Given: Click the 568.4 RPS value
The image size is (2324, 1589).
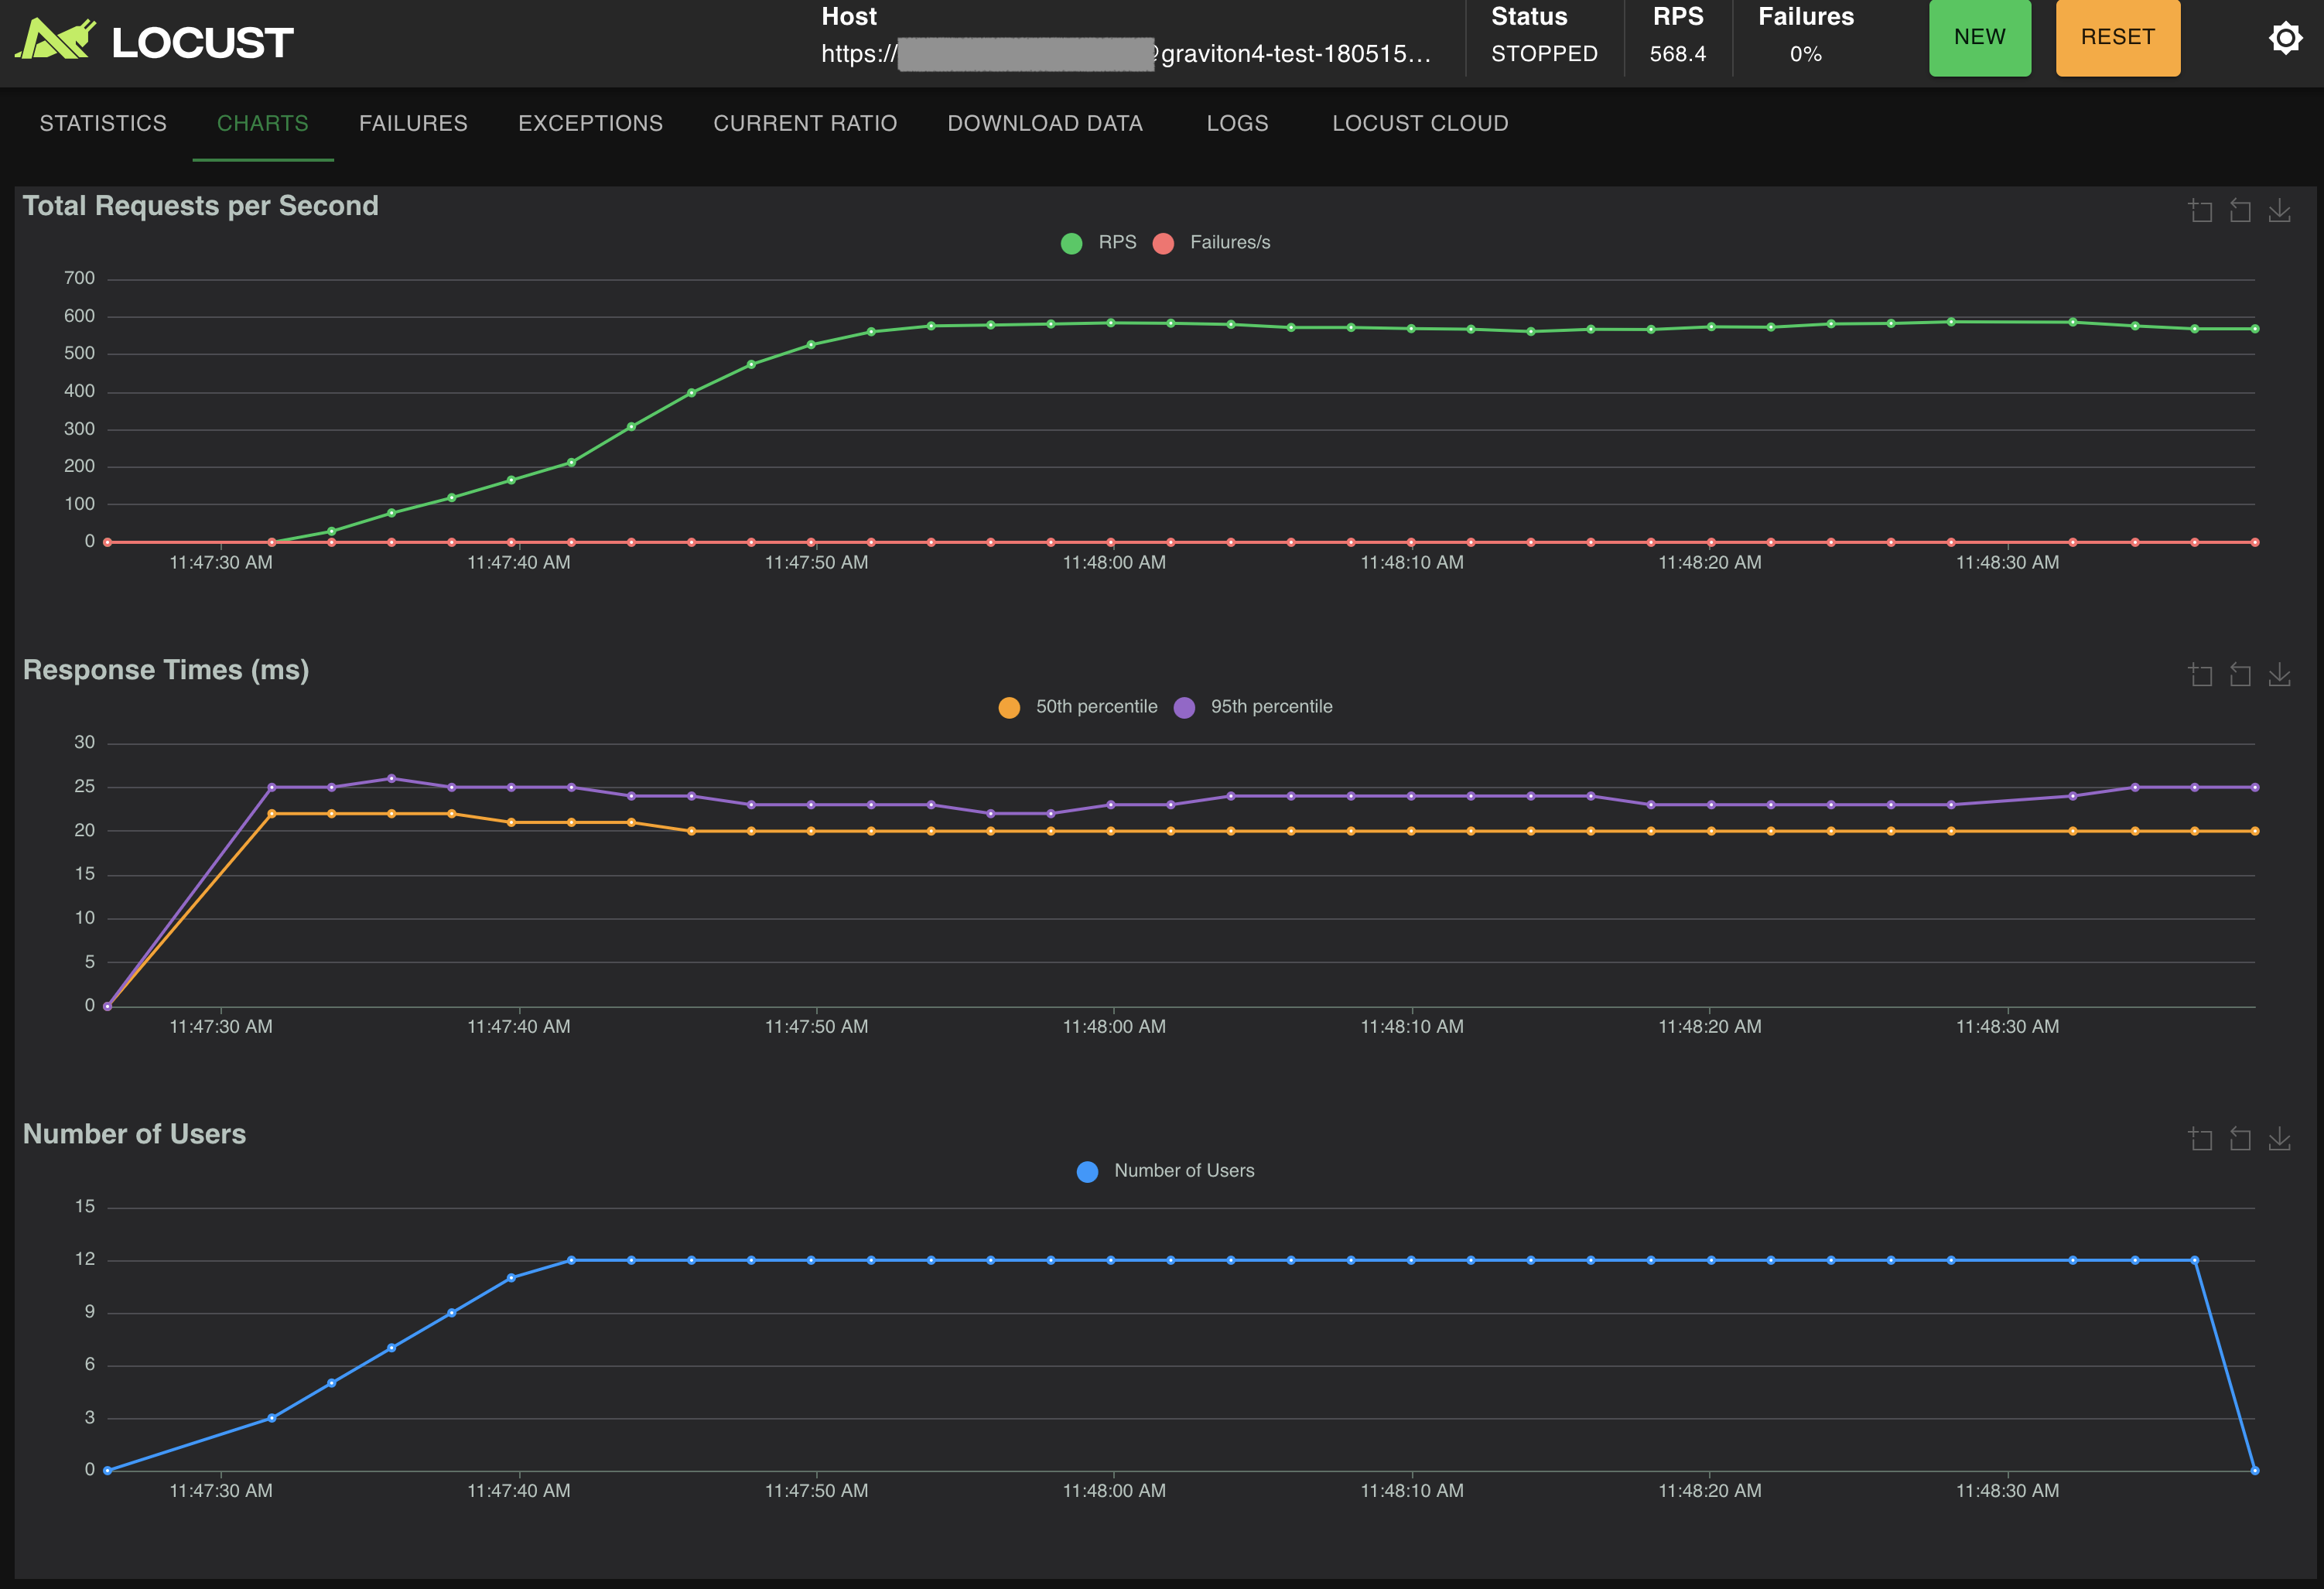Looking at the screenshot, I should [1678, 54].
